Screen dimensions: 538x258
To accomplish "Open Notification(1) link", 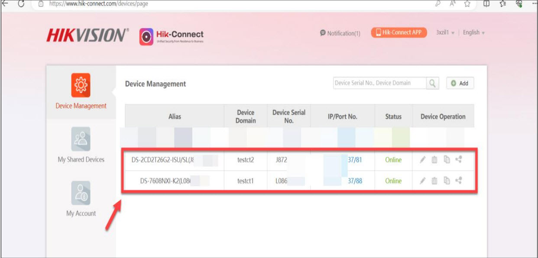I will click(340, 33).
